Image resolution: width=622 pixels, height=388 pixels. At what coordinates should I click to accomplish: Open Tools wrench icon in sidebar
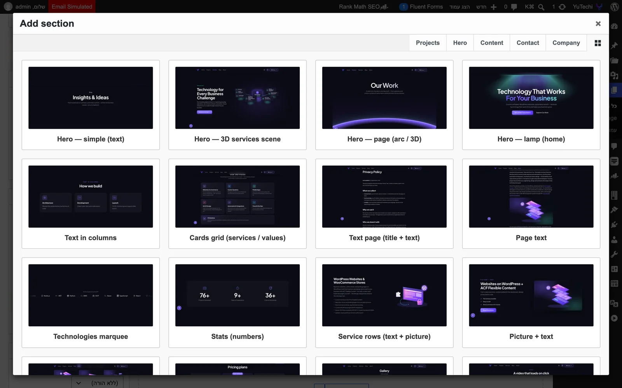click(x=615, y=254)
